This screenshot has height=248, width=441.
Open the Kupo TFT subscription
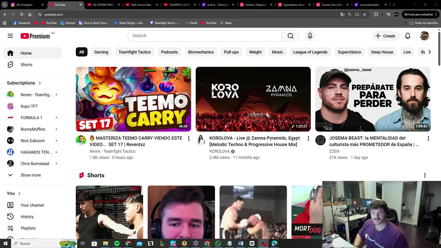tap(33, 106)
